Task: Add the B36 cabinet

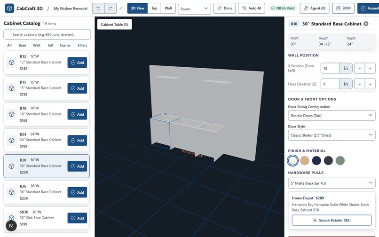Action: [77, 192]
